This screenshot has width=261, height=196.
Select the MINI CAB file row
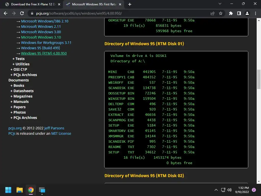pos(151,72)
